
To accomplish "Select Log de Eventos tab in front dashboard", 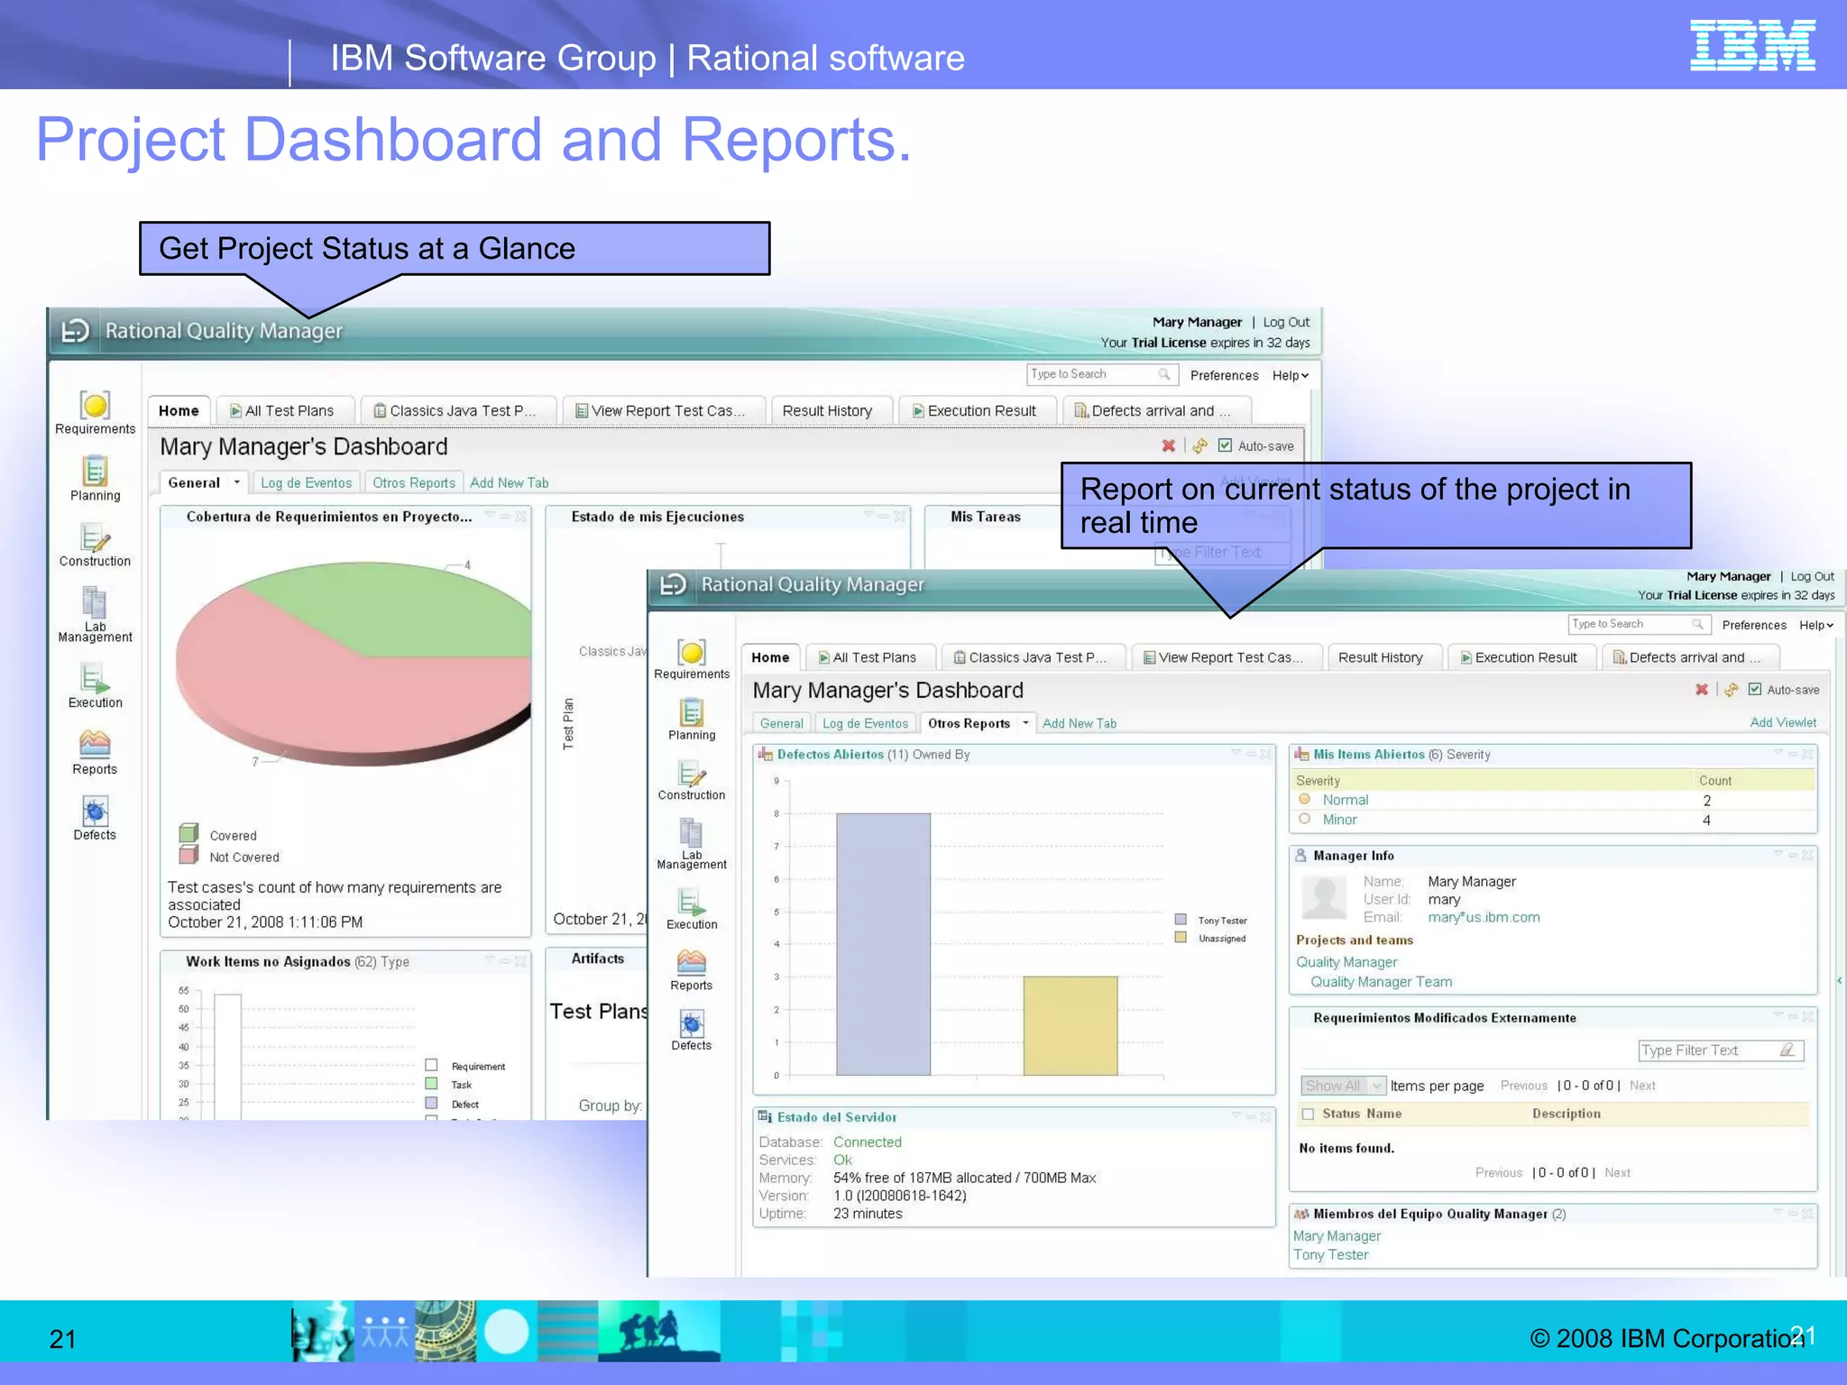I will tap(865, 723).
